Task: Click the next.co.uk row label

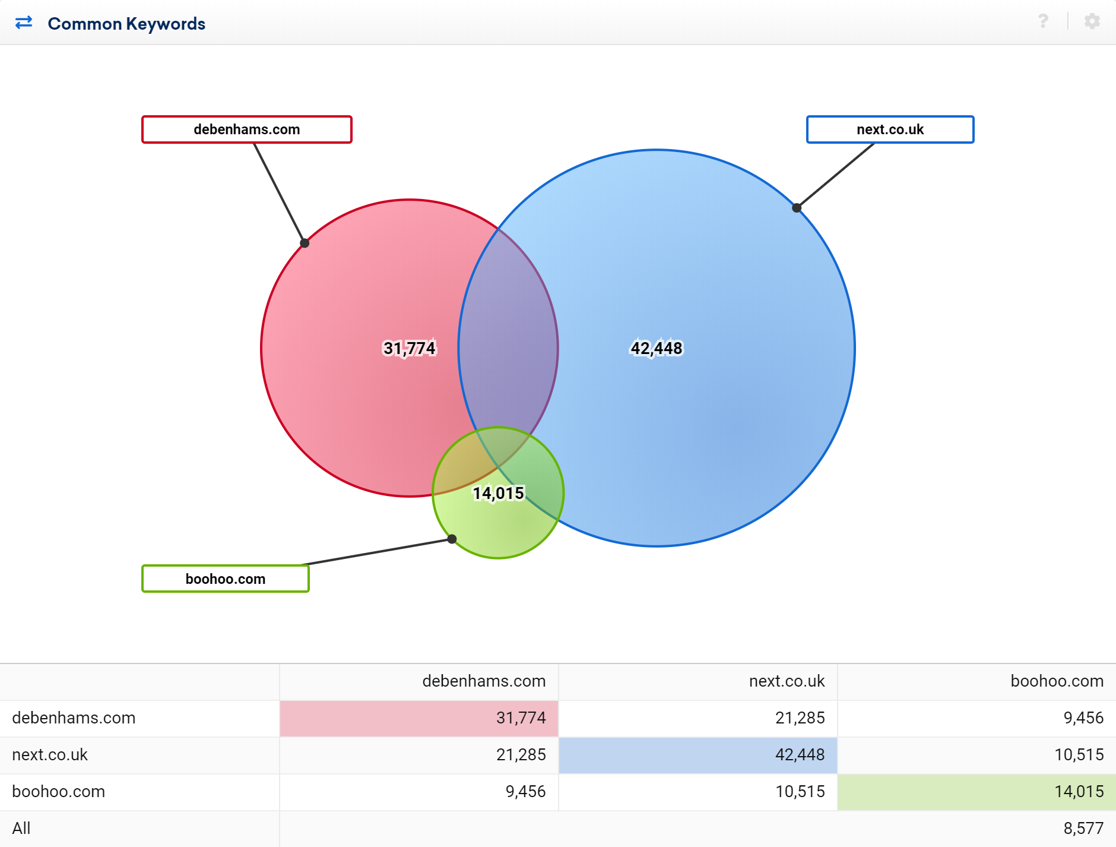Action: (x=50, y=755)
